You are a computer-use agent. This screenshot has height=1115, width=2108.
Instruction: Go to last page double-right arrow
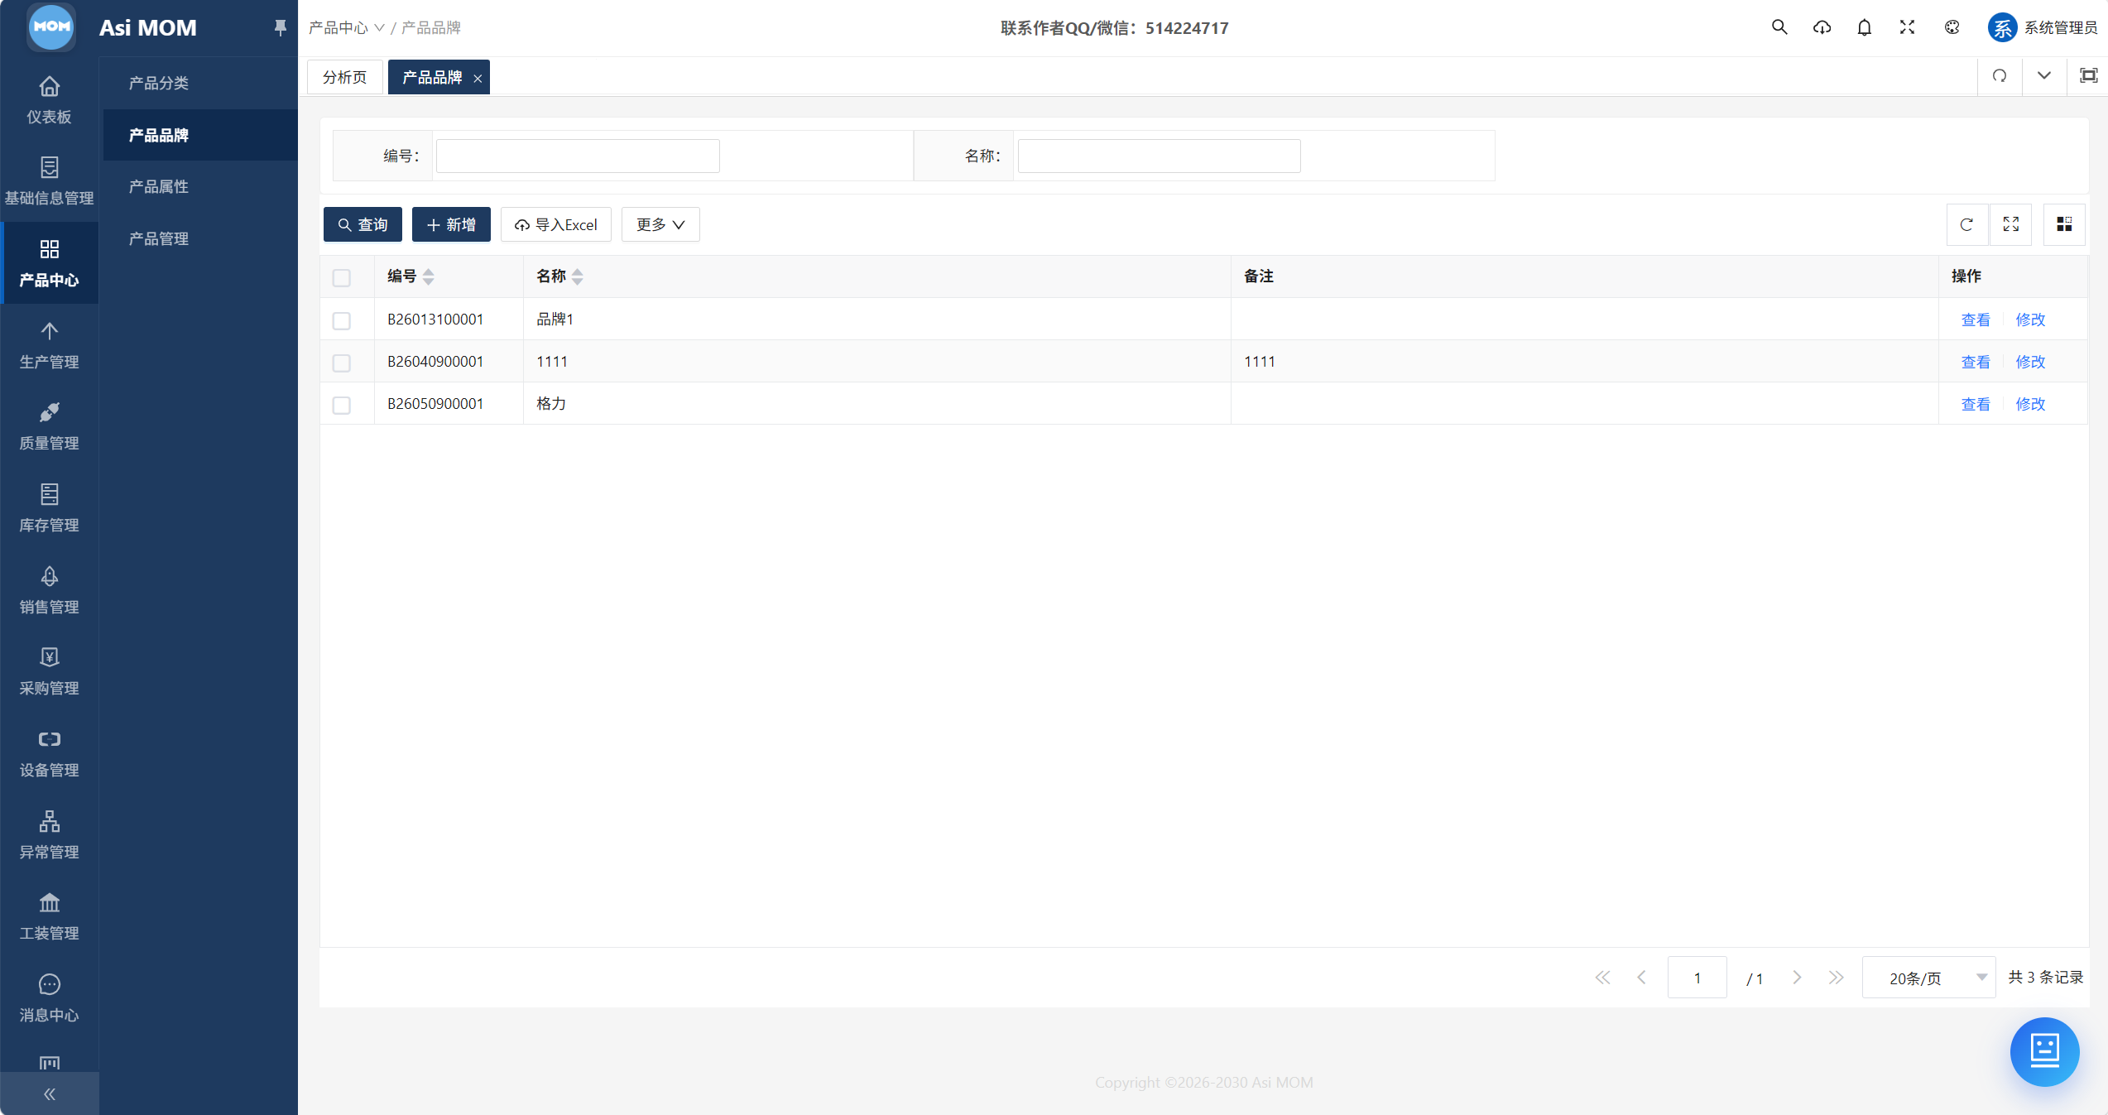tap(1836, 978)
